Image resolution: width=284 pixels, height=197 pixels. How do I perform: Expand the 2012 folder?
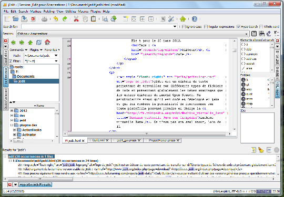click(12, 110)
